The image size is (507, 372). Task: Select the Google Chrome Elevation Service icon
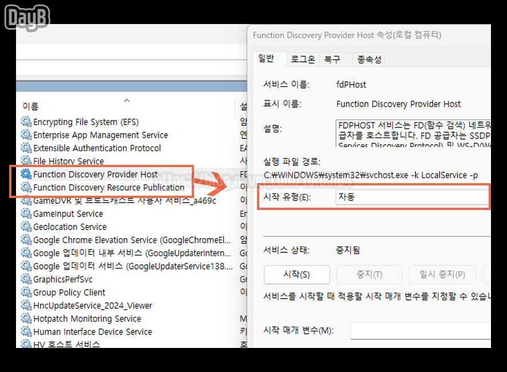[25, 240]
